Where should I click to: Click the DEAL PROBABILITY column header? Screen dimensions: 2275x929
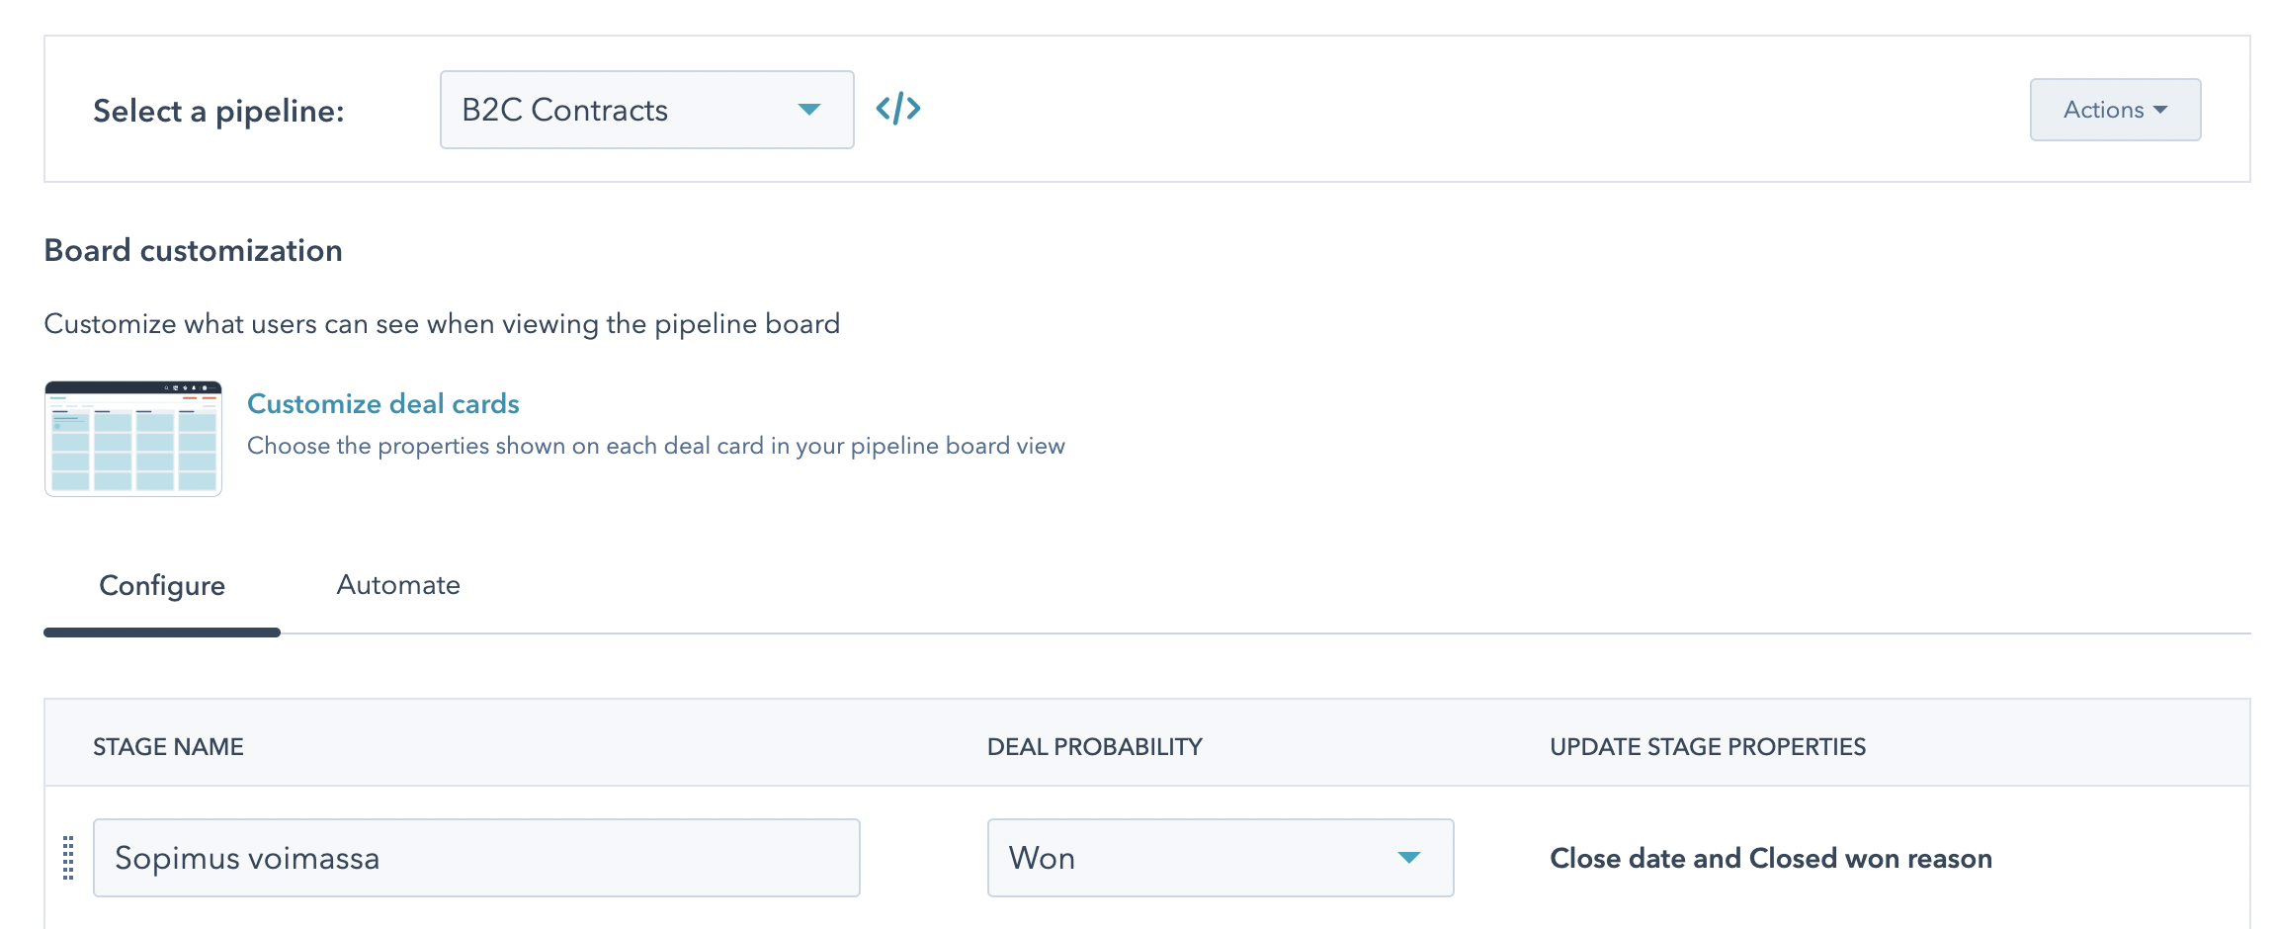pos(1095,747)
